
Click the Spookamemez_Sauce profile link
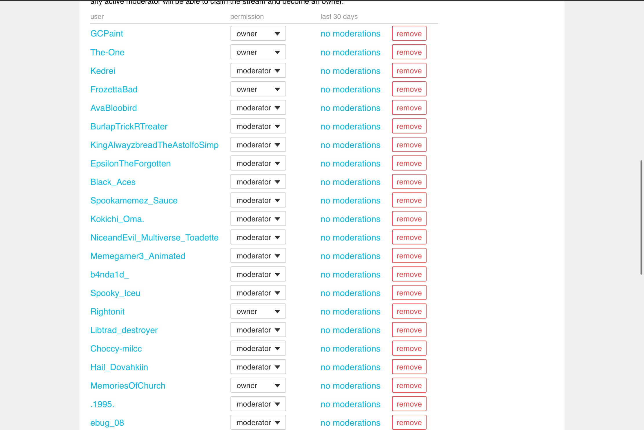click(x=134, y=200)
